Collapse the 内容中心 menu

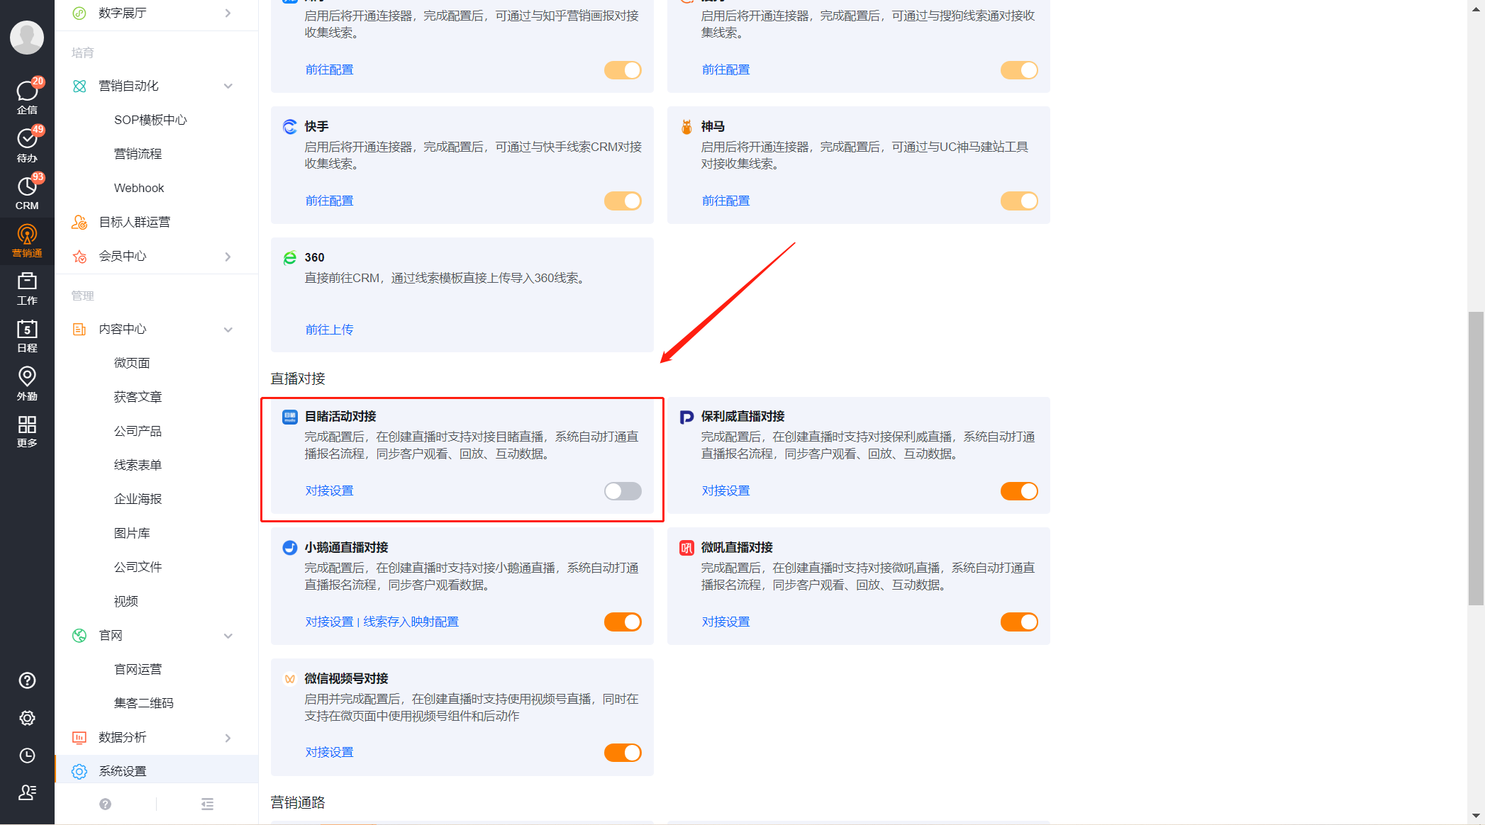coord(228,330)
